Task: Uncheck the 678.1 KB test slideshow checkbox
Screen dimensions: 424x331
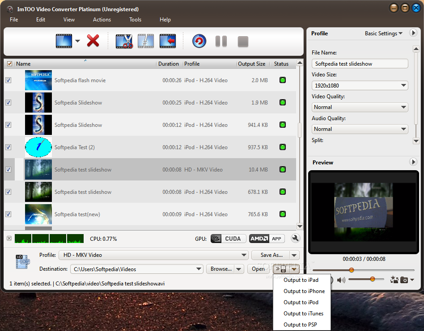Action: pos(8,192)
